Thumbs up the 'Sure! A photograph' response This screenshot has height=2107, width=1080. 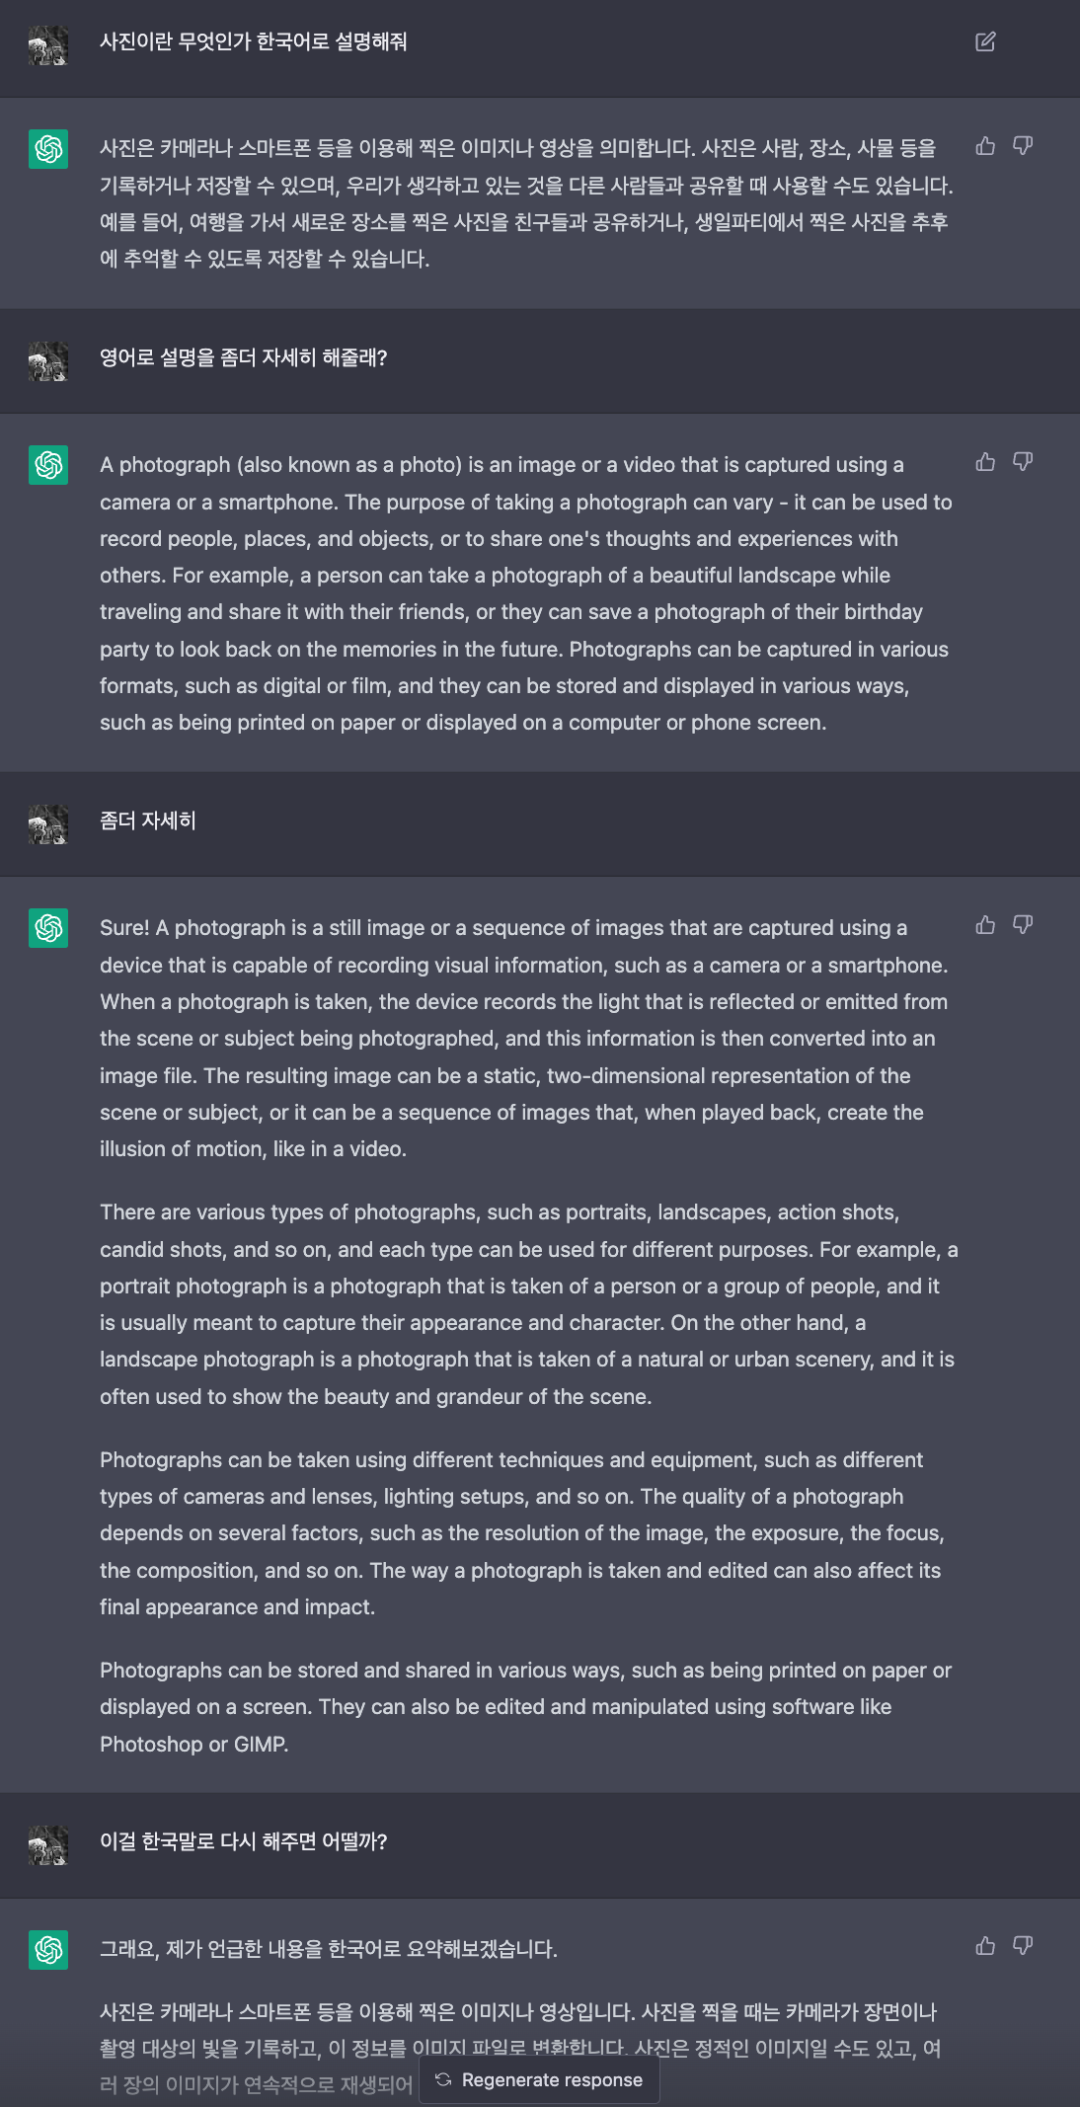tap(985, 925)
